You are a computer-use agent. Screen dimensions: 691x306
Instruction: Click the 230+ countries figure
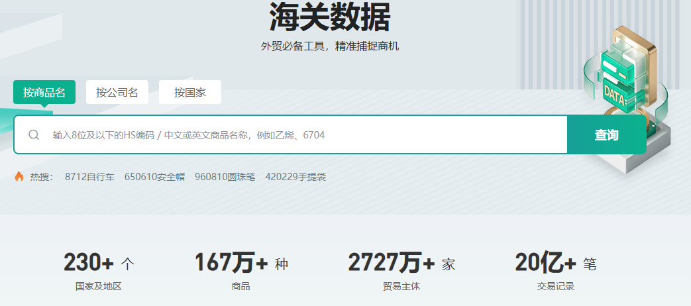coord(89,262)
